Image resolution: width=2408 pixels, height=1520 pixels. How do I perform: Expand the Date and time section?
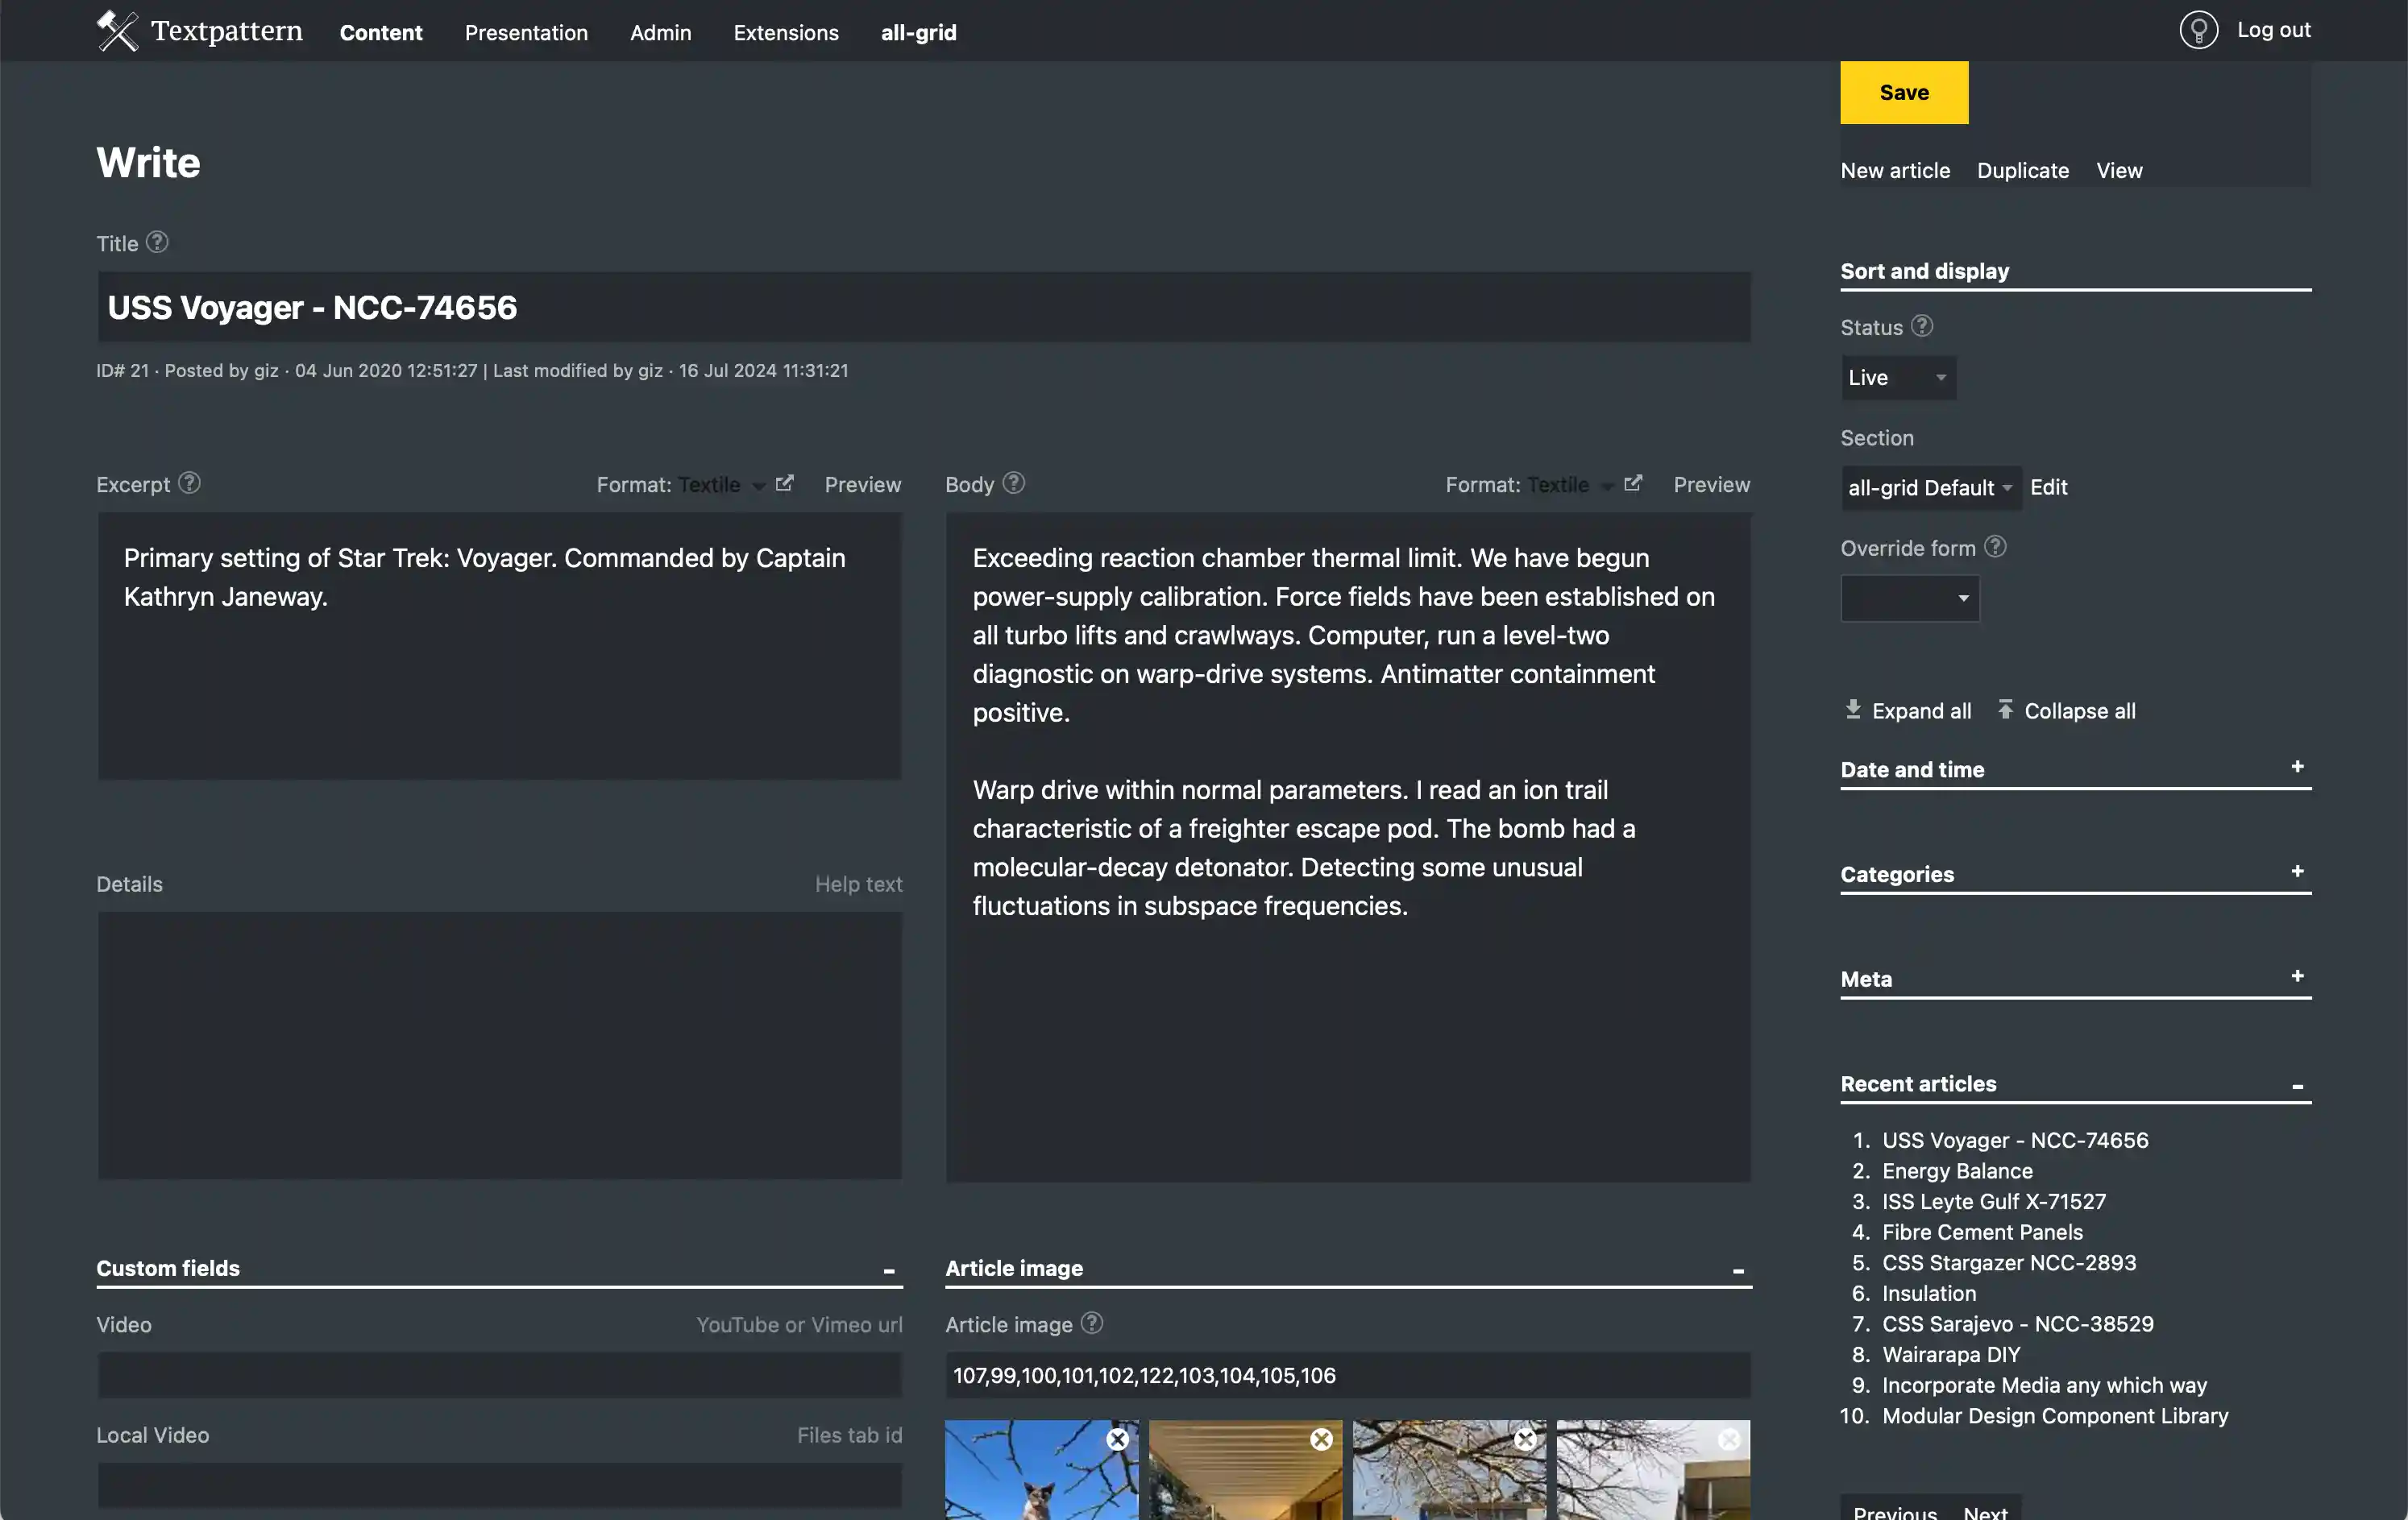coord(2296,768)
